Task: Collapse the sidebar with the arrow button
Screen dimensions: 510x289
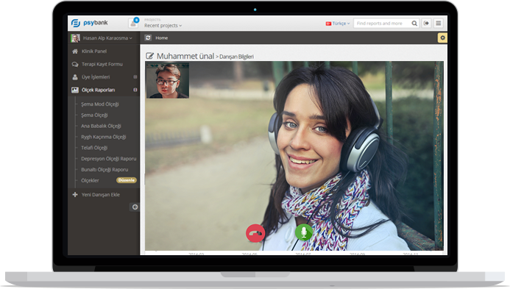Action: [135, 207]
